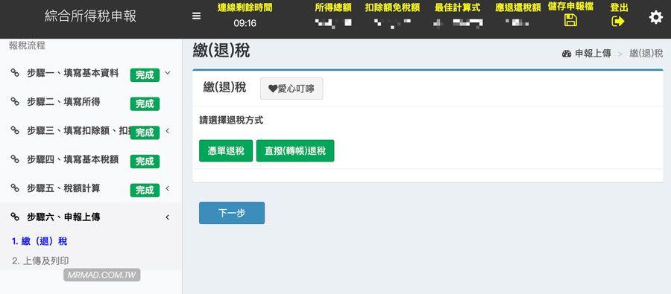Click link icon beside 步驟四、填寫基本稅額
The width and height of the screenshot is (671, 294).
click(15, 159)
